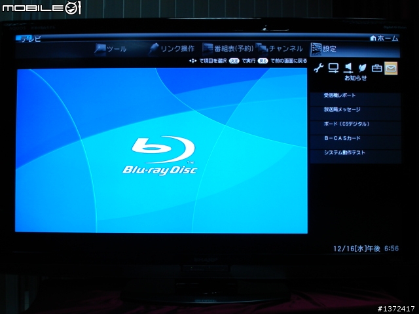The height and width of the screenshot is (314, 419).
Task: Select the wrench settings icon
Action: pyautogui.click(x=319, y=68)
